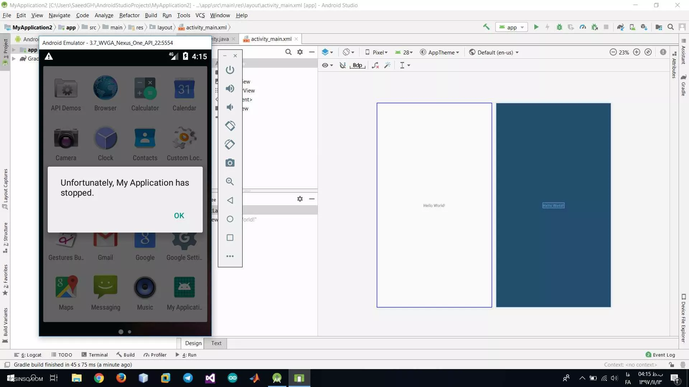689x387 pixels.
Task: Select the Design editor tab
Action: [193, 343]
